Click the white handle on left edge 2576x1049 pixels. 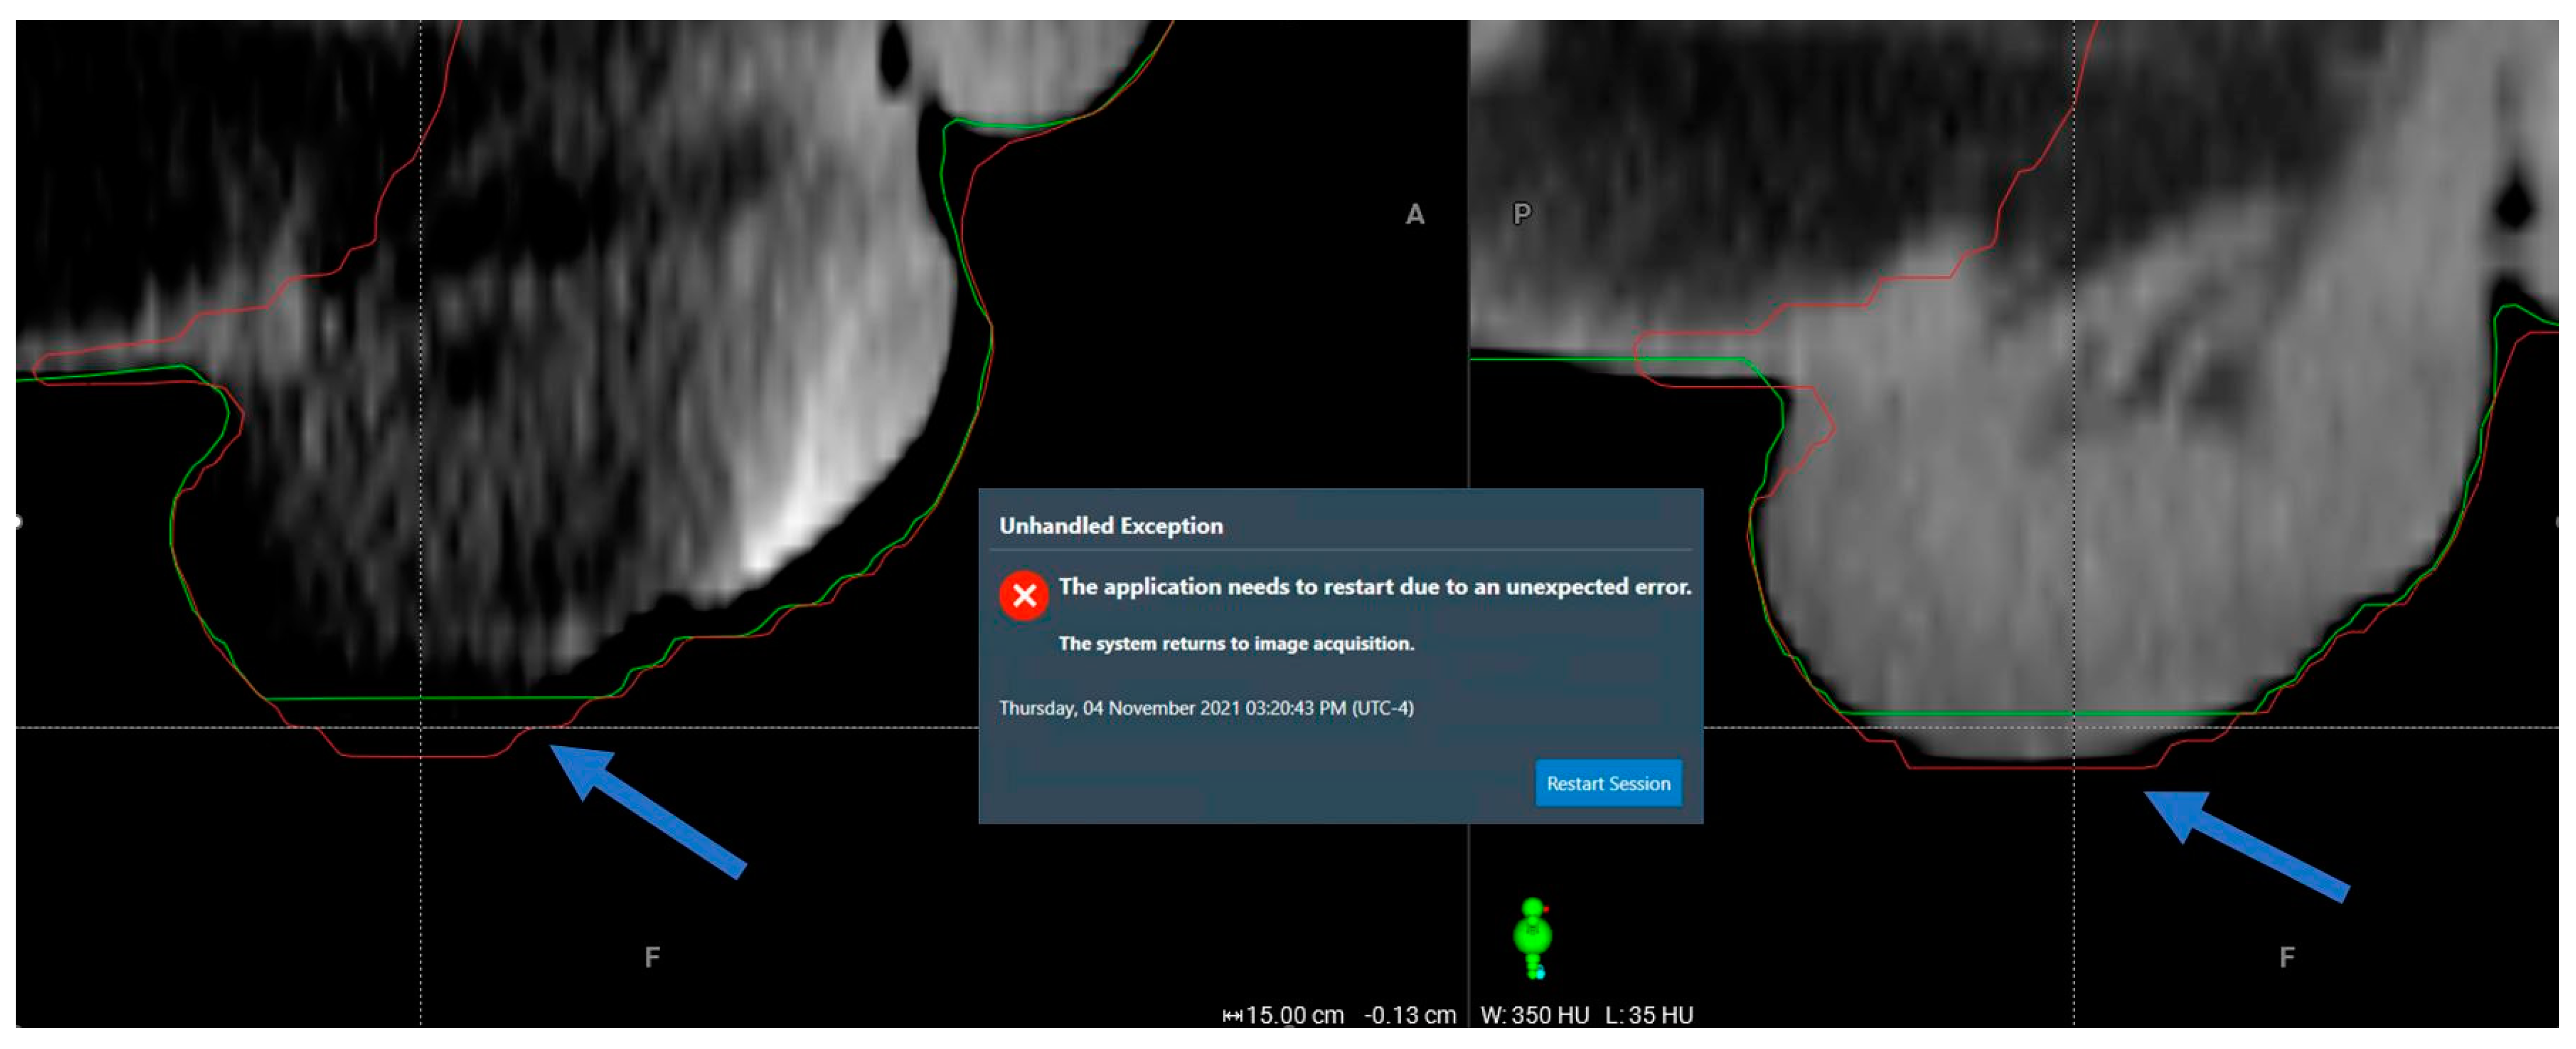pos(17,520)
